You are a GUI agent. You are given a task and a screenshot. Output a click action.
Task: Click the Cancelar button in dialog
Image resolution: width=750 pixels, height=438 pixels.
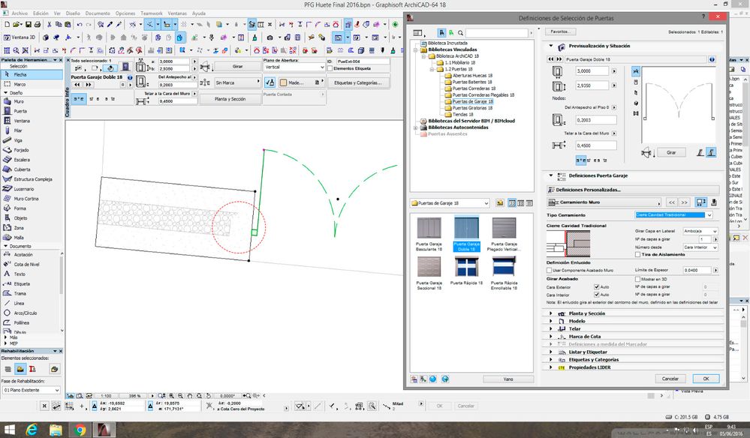pos(670,379)
